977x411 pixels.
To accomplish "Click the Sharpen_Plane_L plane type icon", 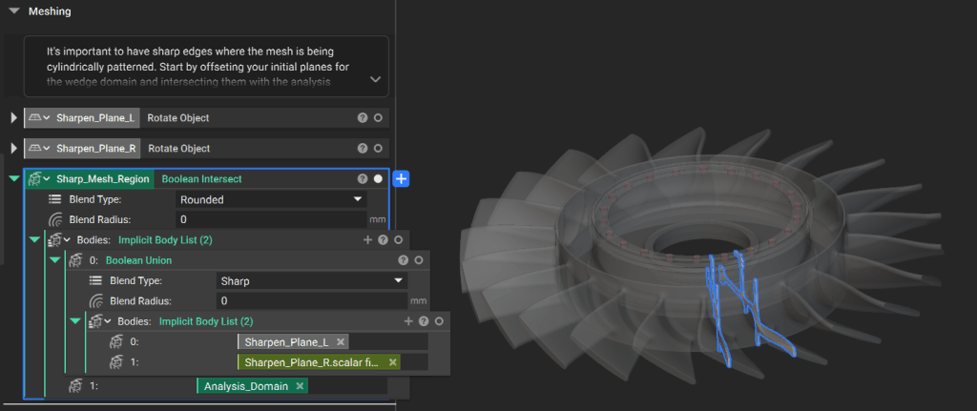I will point(36,118).
